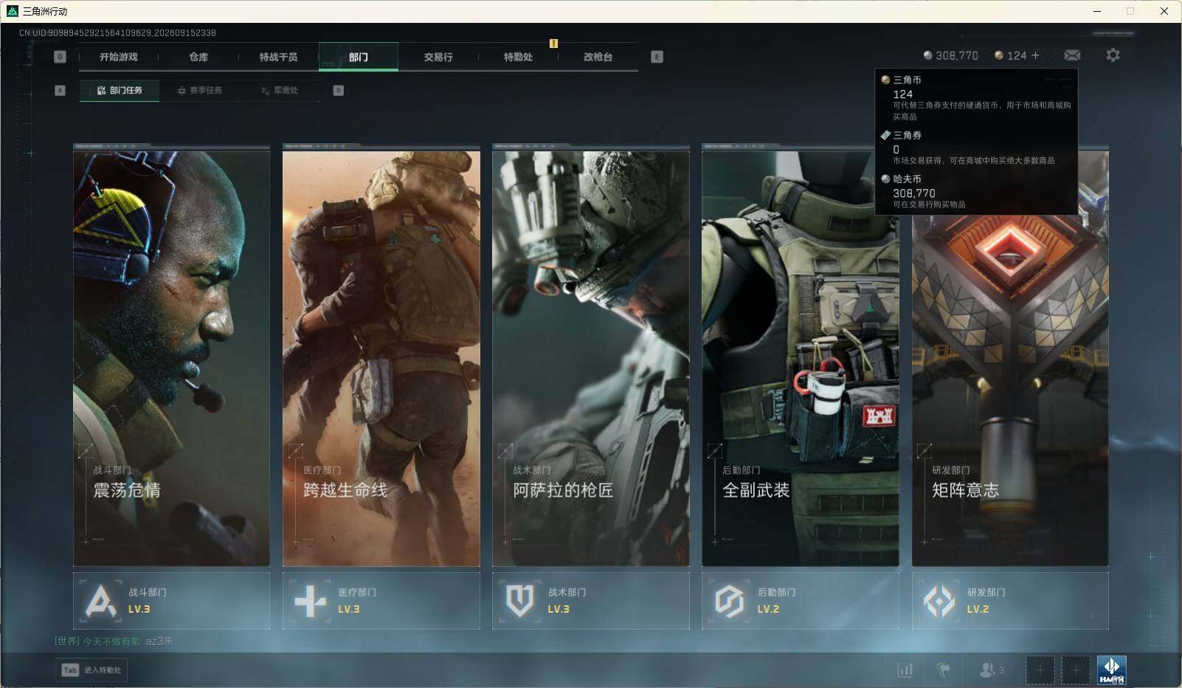Click the E key hint after 改枪台
Screen dimensions: 1182x688
[x=657, y=57]
